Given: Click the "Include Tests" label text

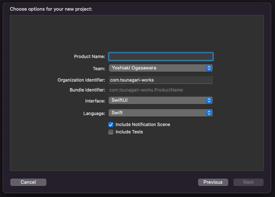Looking at the screenshot, I should [x=129, y=132].
